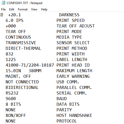Click the MAINT. OFF value
Screen dimensions: 124x124
(18, 76)
